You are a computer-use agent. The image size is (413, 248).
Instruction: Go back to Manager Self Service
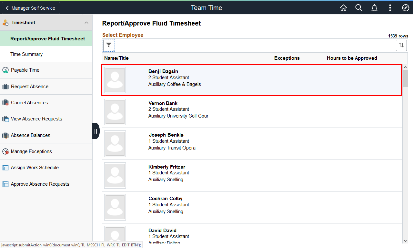(x=31, y=8)
